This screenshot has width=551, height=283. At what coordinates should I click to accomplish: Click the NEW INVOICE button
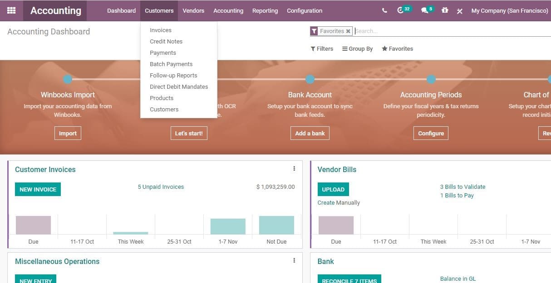pyautogui.click(x=38, y=189)
